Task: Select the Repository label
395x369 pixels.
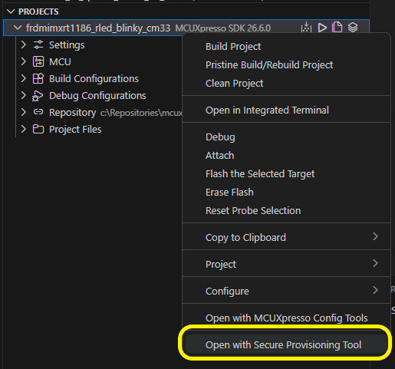Action: [72, 113]
